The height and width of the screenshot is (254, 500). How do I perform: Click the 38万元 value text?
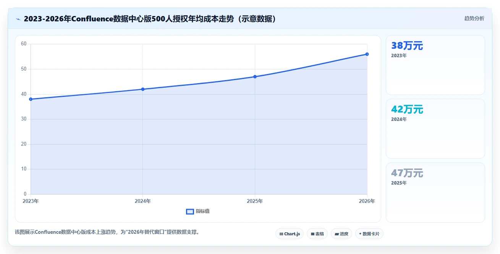(x=407, y=46)
